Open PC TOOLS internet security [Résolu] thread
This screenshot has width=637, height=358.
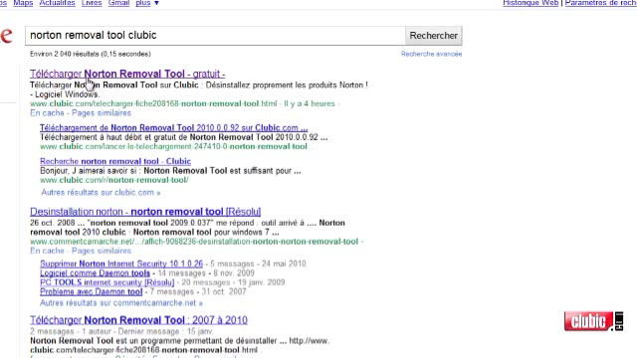coord(106,282)
